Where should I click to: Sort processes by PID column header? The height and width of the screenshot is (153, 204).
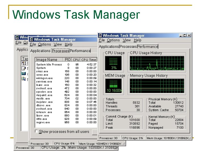(67, 59)
